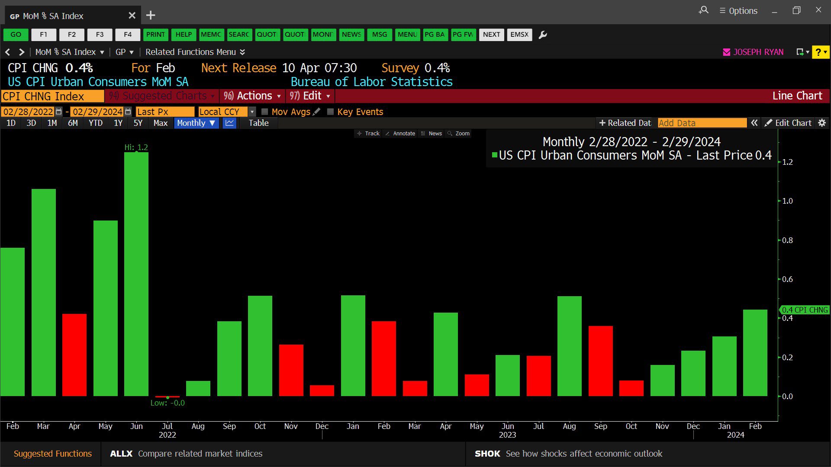Screen dimensions: 831x467
Task: Enable the Mov Avgs checkbox
Action: click(265, 112)
